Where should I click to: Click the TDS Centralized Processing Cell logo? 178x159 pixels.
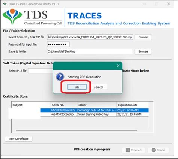pos(32,17)
